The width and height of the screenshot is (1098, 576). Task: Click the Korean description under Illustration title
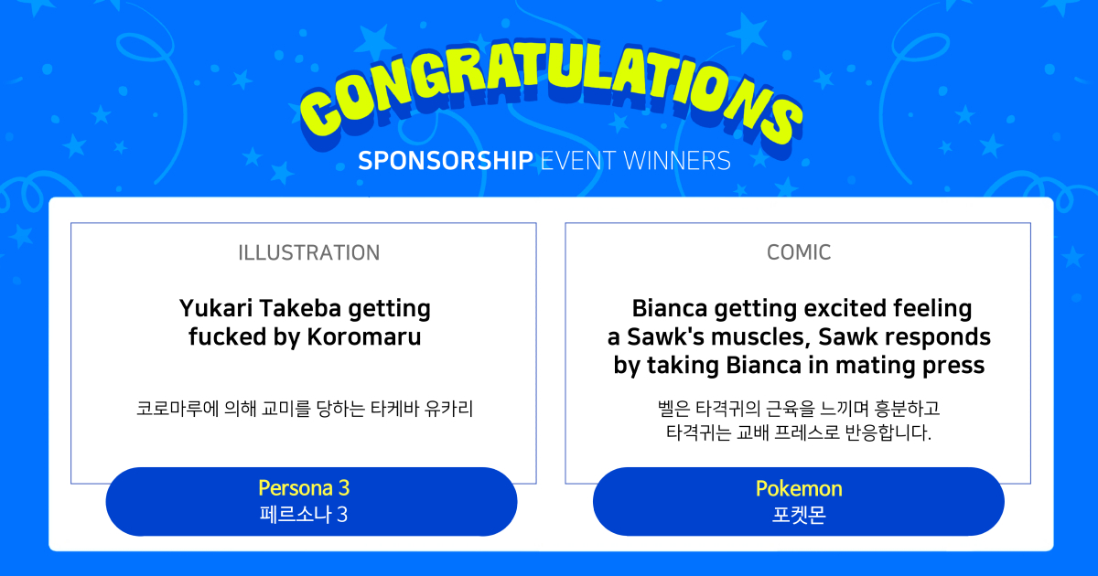point(305,408)
